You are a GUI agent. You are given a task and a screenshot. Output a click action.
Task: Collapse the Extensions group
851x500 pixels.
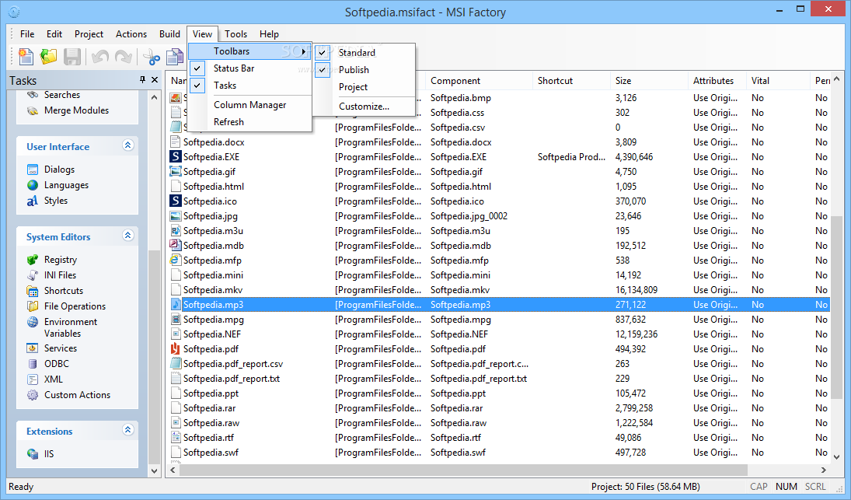(x=128, y=429)
